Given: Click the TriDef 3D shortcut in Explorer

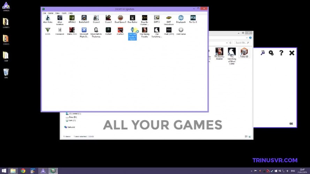Looking at the screenshot, I should click(x=244, y=53).
